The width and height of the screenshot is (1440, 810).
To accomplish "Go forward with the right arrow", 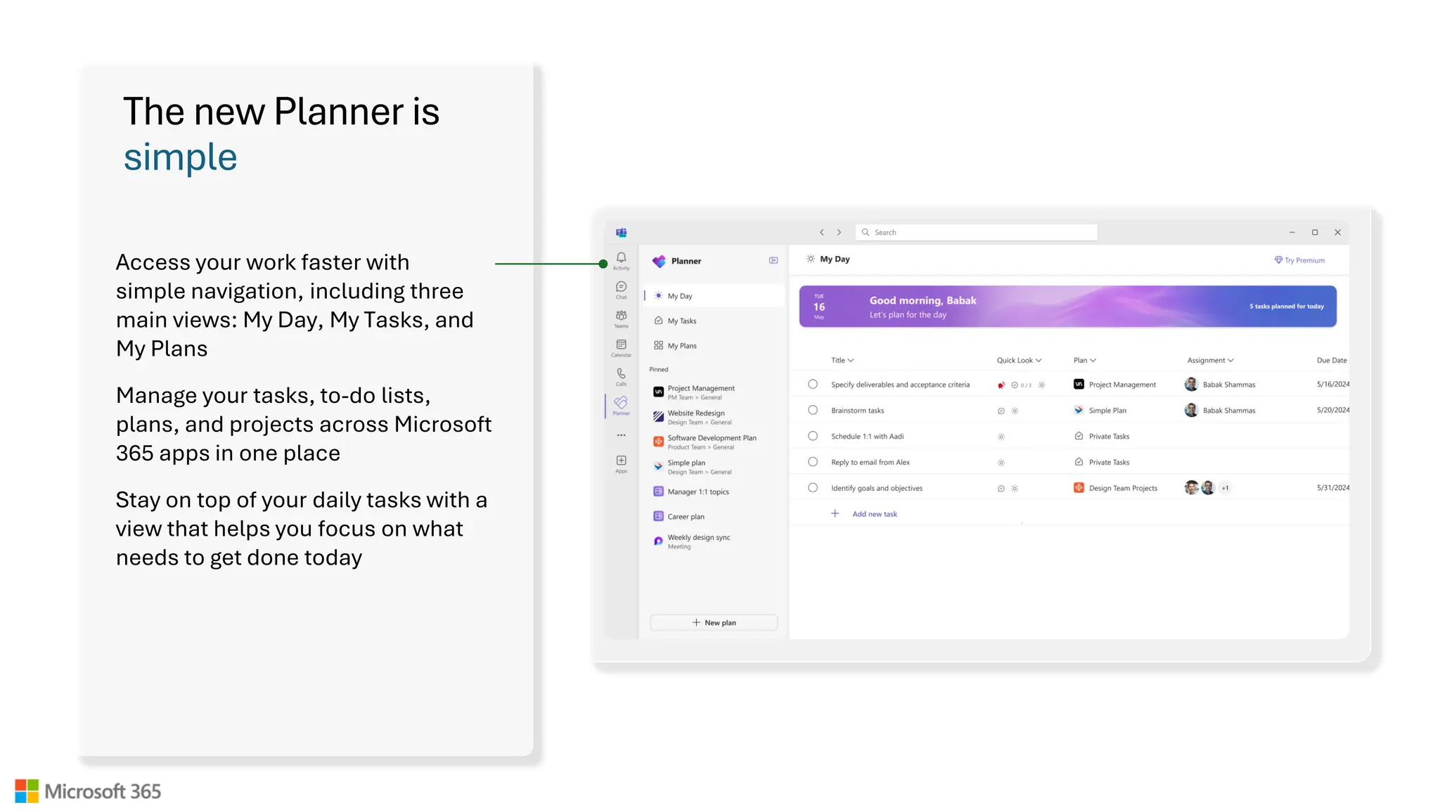I will click(839, 232).
